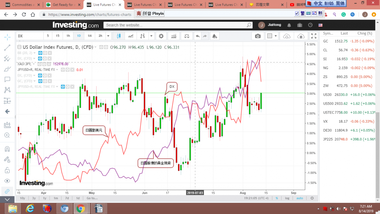Activate the zoom-in magnifier tool
The height and width of the screenshot is (214, 380).
tap(7, 135)
